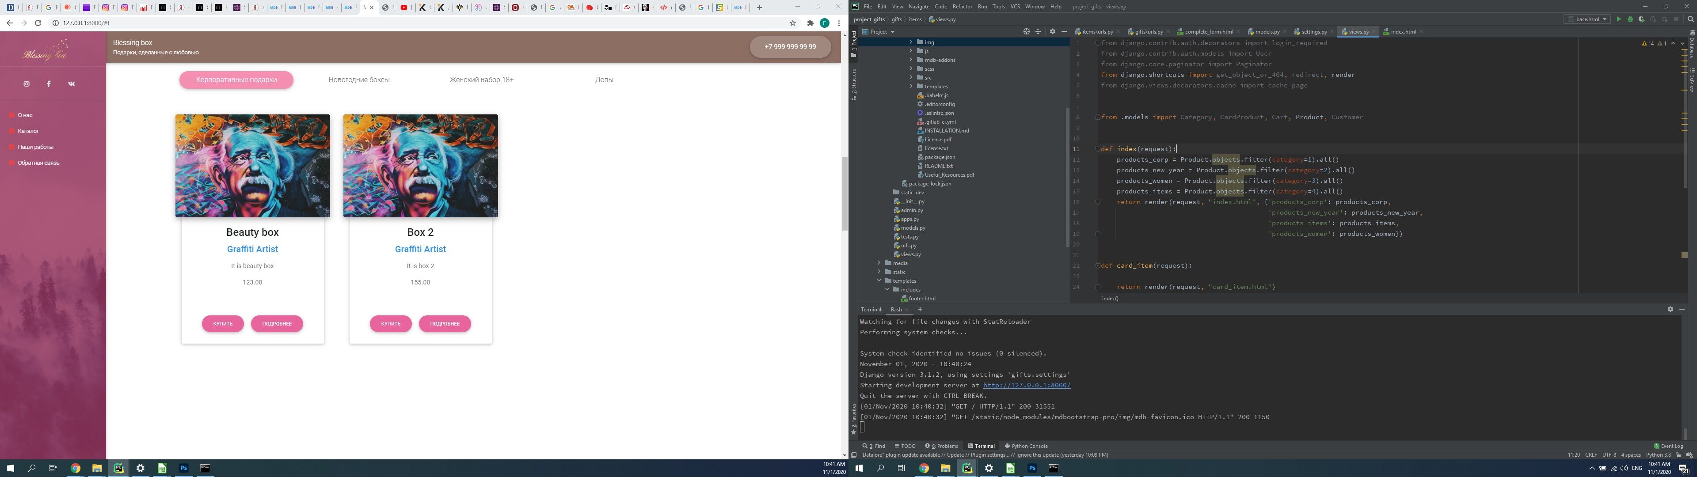Run the project with the green Run button

(x=1619, y=19)
